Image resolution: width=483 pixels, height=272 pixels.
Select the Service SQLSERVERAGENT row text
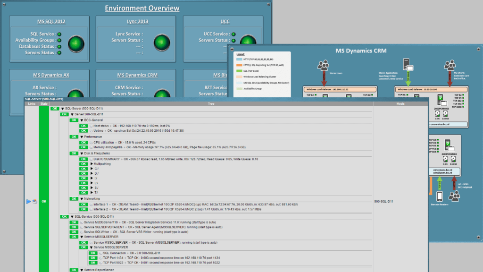[153, 227]
